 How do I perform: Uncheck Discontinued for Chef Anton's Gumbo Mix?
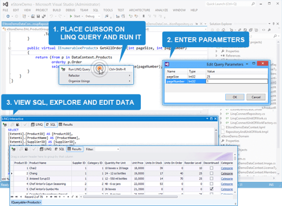(x=211, y=189)
